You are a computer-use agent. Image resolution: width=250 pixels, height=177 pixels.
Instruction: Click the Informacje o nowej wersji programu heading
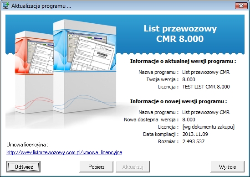[179, 101]
